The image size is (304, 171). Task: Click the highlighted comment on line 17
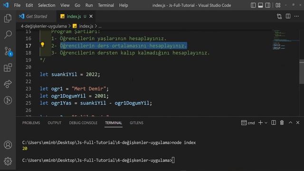(123, 46)
